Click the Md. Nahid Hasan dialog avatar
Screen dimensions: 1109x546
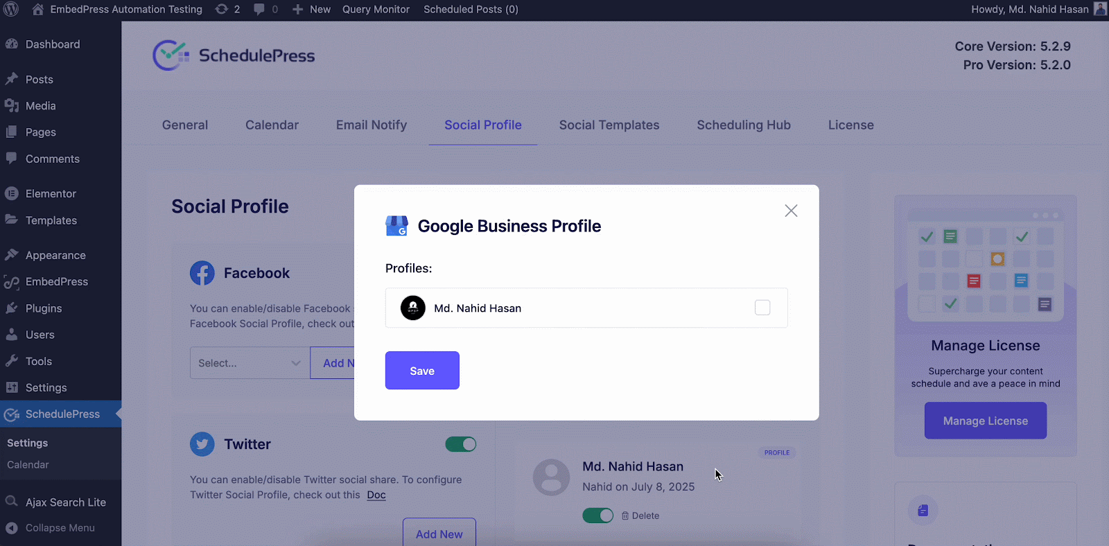413,308
